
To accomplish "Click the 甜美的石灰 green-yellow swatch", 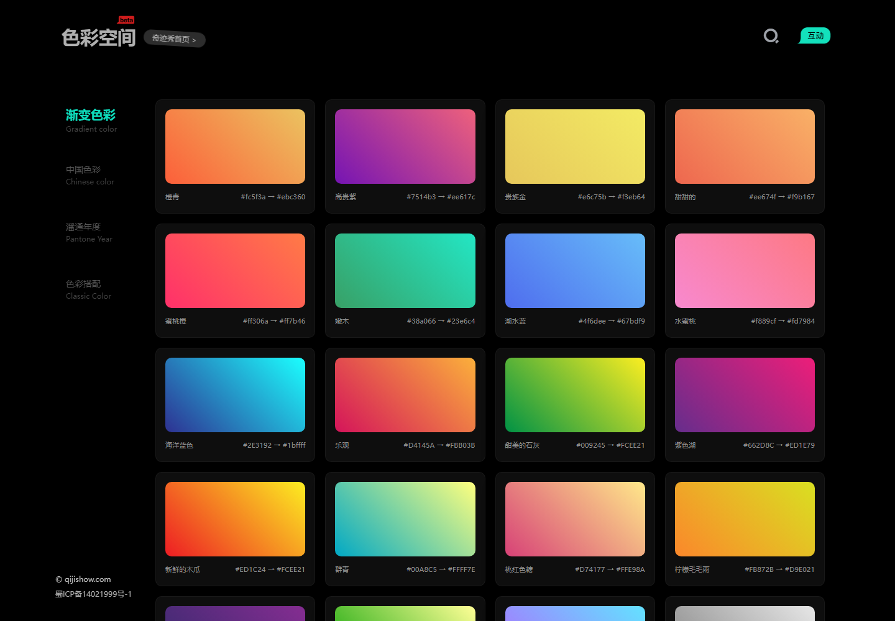I will 575,395.
